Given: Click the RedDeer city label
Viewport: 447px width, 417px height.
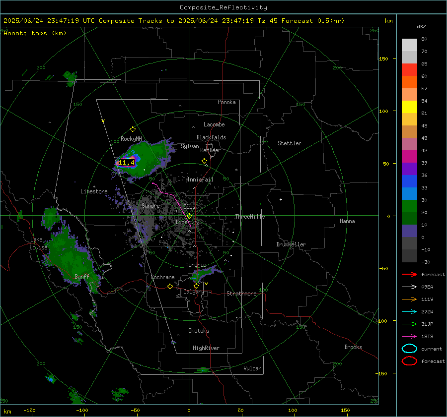Looking at the screenshot, I should click(x=211, y=150).
